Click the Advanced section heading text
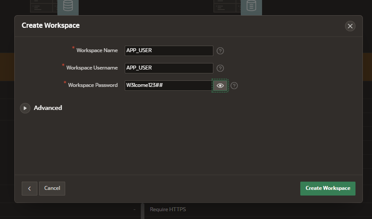 pos(48,108)
